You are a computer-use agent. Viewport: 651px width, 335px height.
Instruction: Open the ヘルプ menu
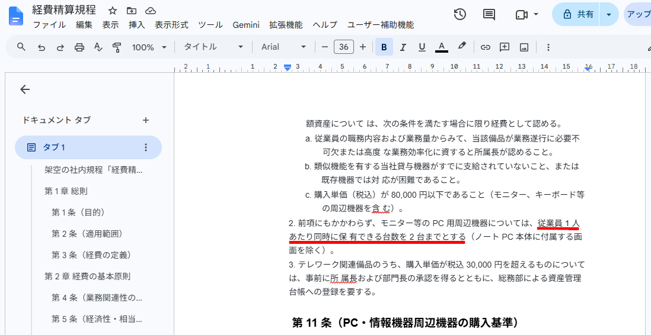(325, 25)
